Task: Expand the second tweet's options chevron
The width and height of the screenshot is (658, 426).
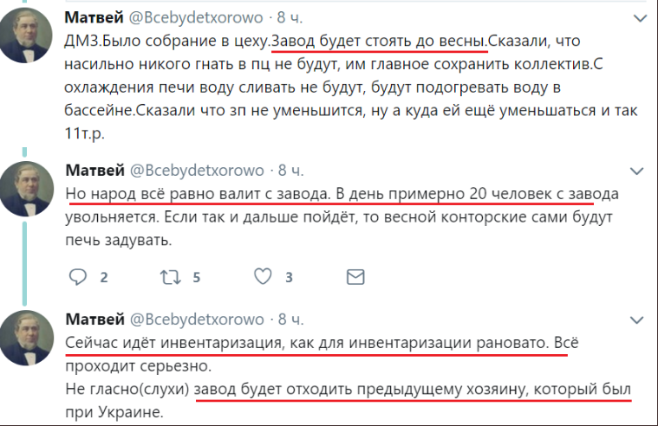Action: click(640, 168)
